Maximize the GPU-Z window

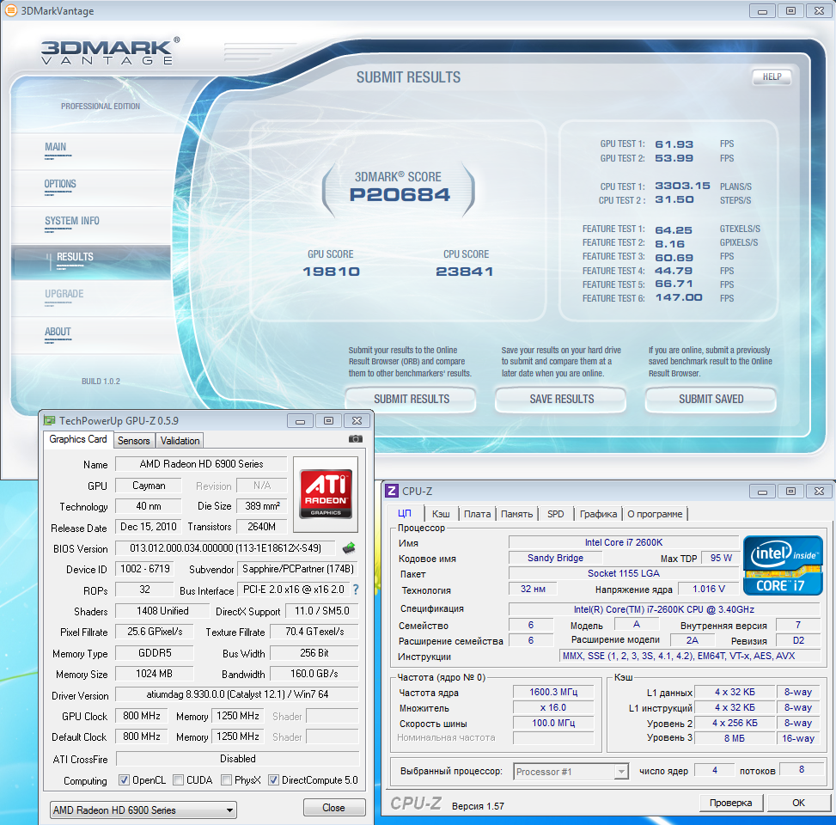coord(328,421)
